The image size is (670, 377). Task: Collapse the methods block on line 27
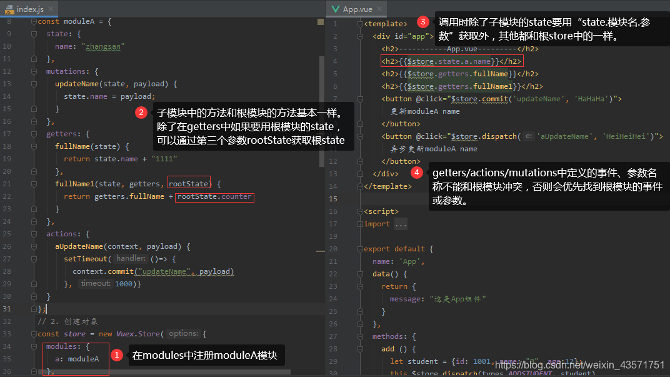[360, 336]
